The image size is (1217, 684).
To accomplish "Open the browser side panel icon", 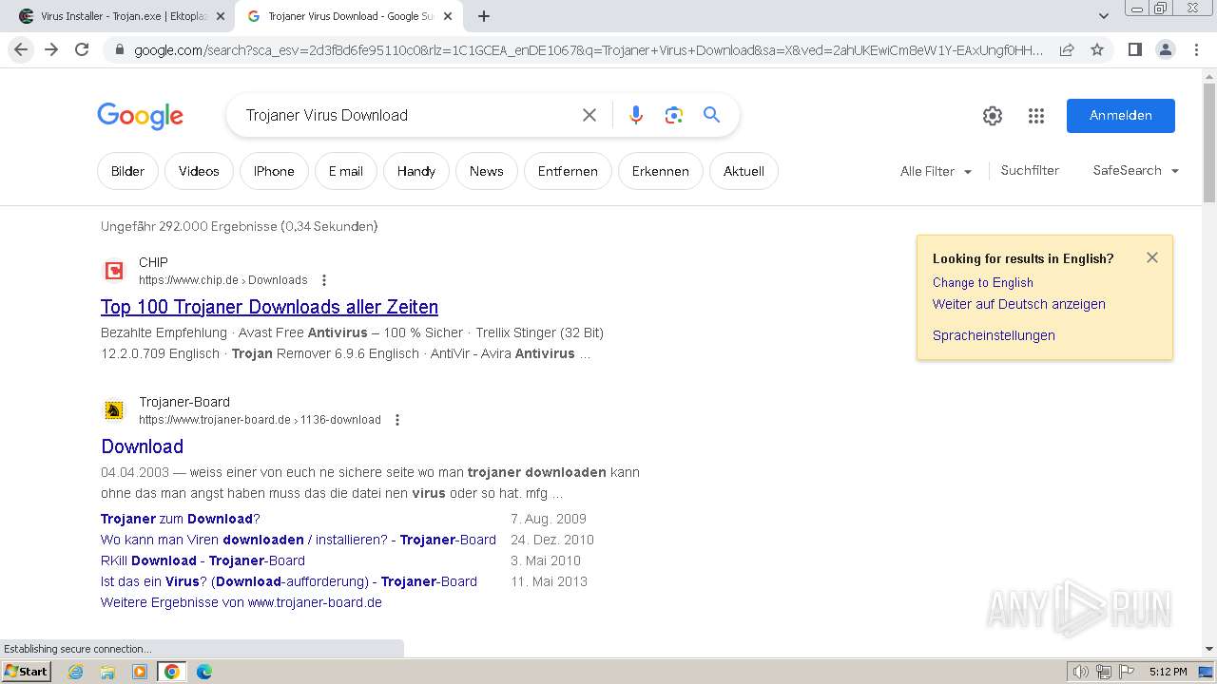I will pyautogui.click(x=1134, y=49).
